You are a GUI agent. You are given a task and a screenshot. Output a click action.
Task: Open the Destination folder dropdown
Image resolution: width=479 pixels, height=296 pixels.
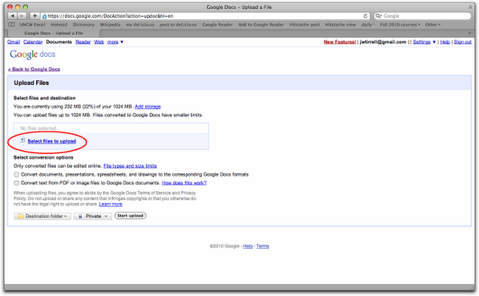tap(42, 217)
